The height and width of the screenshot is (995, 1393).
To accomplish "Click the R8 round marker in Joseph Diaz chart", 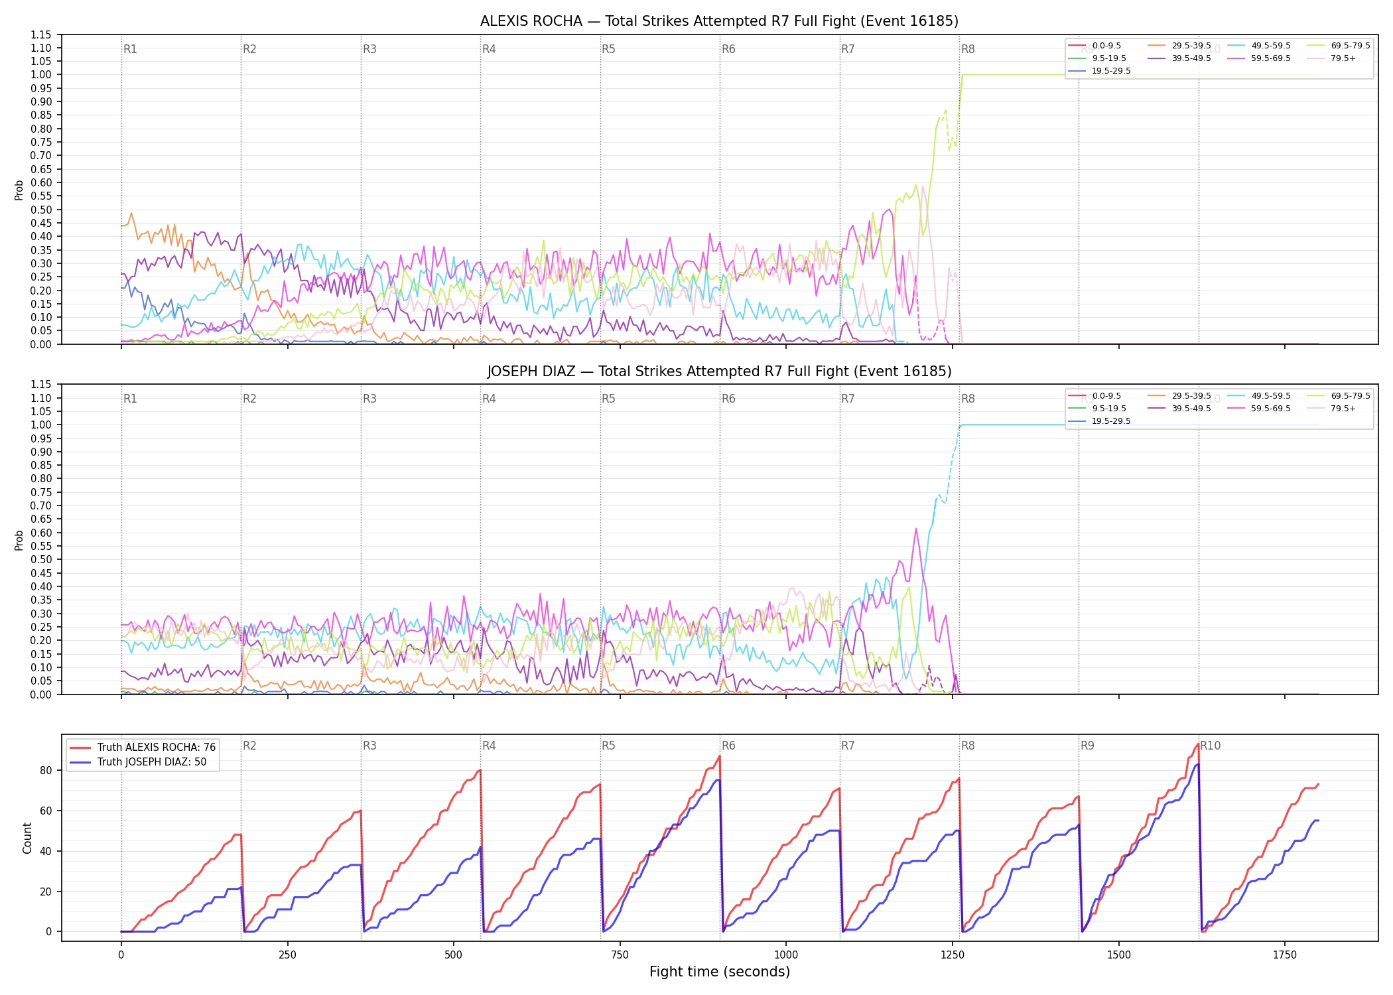I will (x=968, y=399).
